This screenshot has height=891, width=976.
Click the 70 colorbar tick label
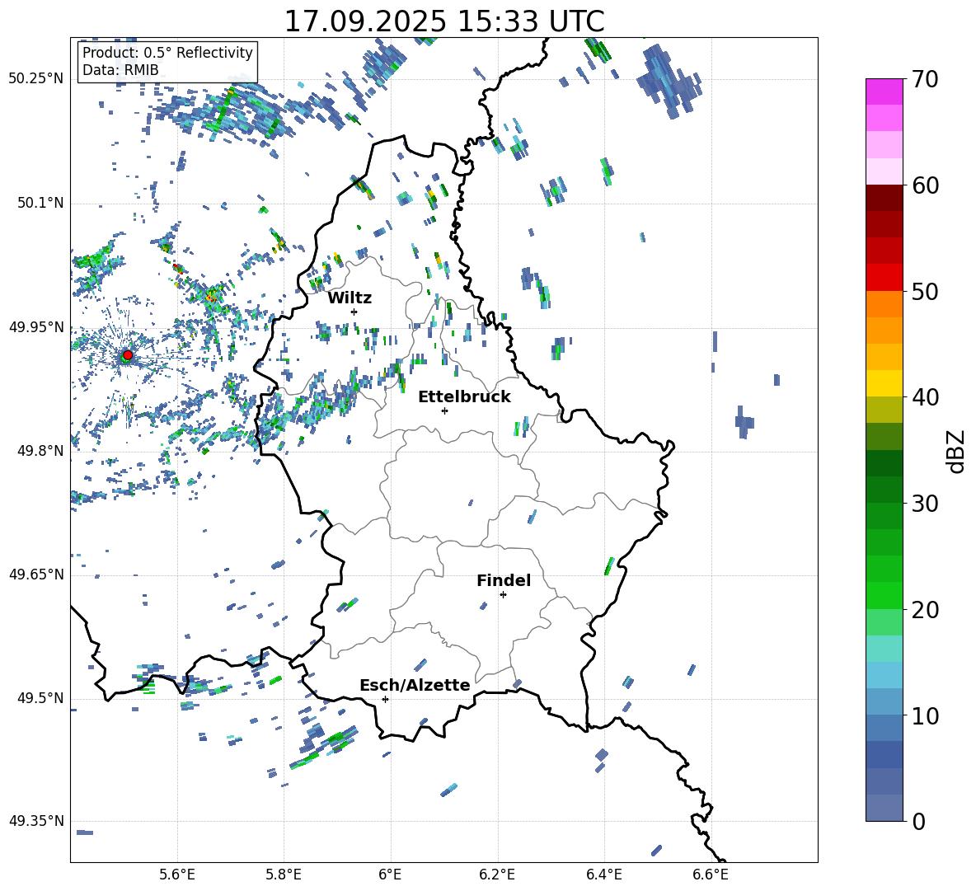pos(925,79)
